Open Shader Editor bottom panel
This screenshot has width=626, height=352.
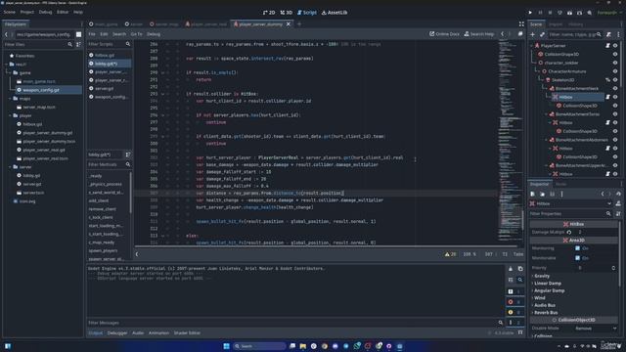(187, 332)
